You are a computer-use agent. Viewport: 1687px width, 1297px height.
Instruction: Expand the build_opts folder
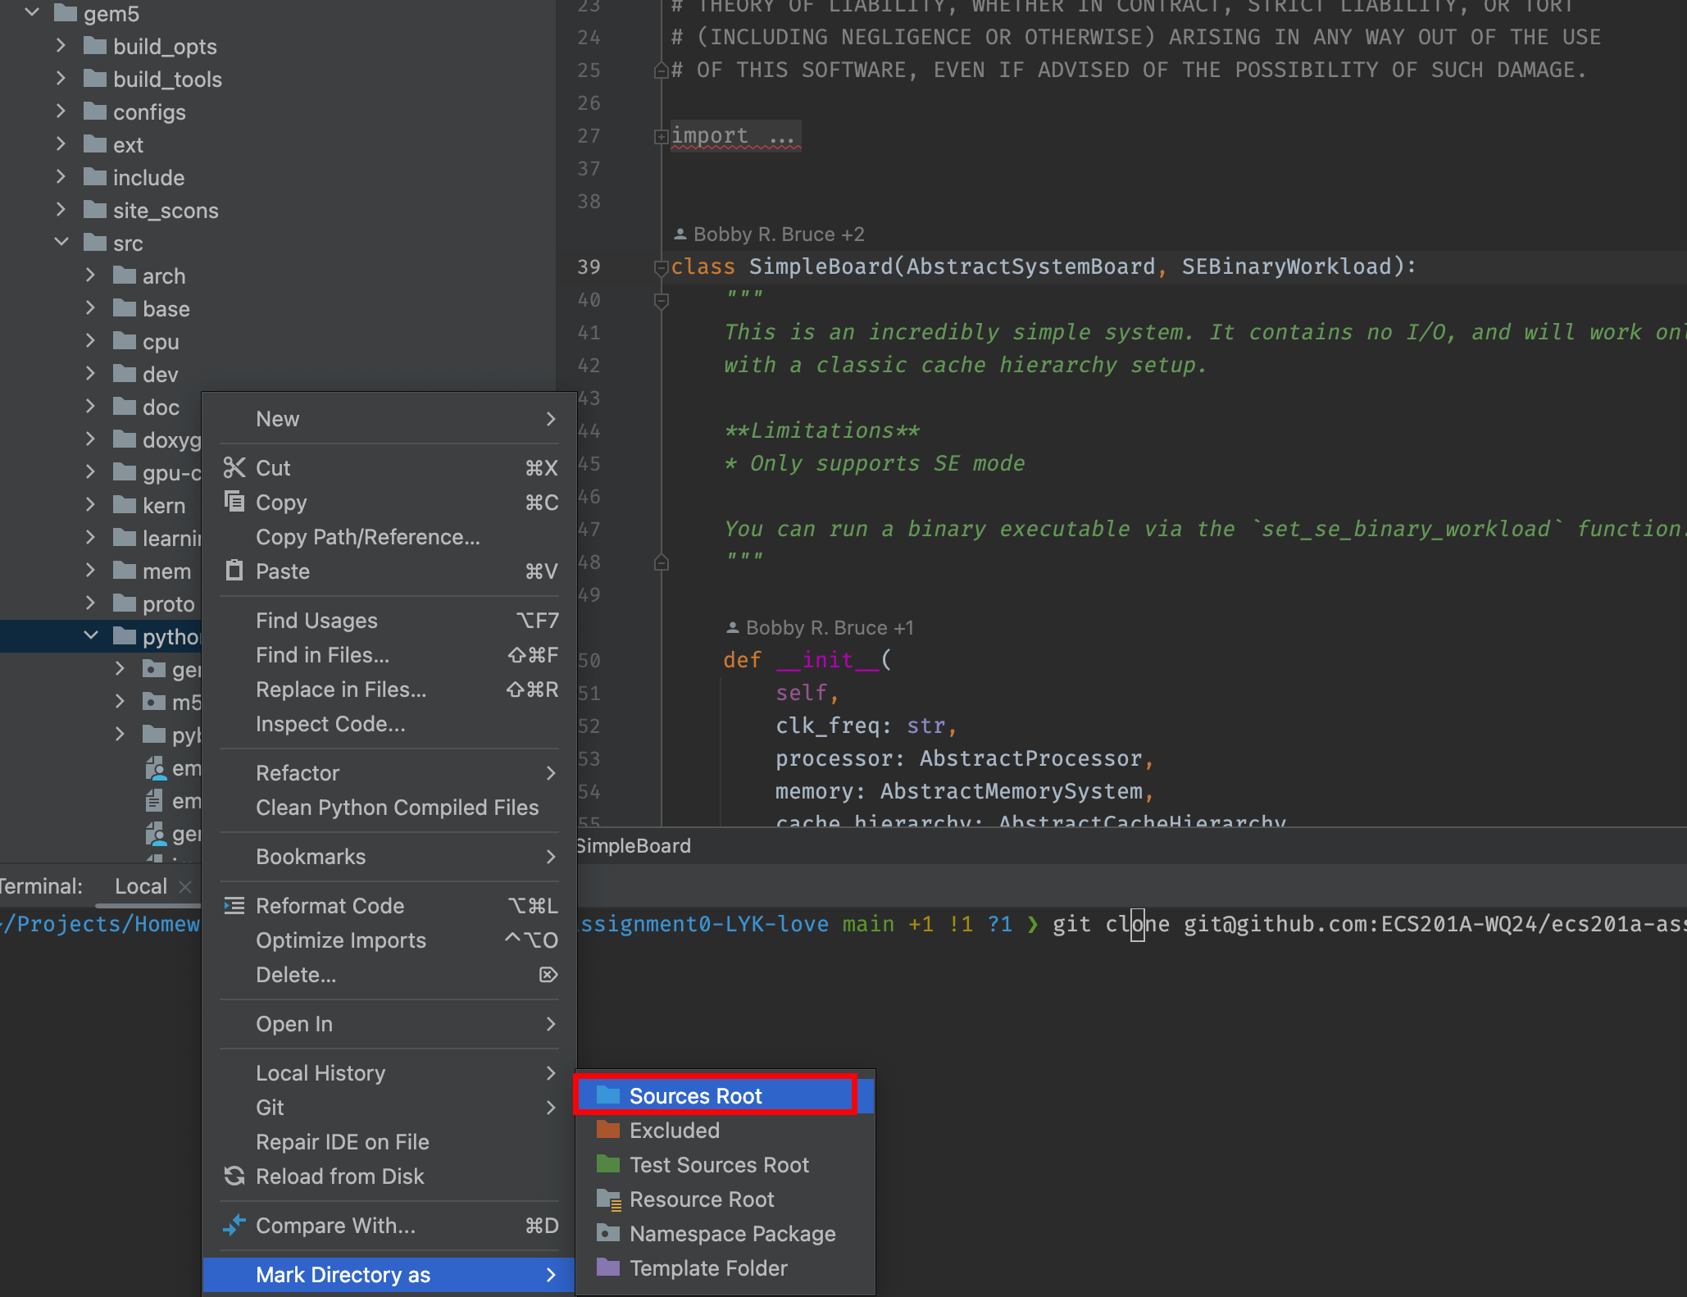(61, 46)
